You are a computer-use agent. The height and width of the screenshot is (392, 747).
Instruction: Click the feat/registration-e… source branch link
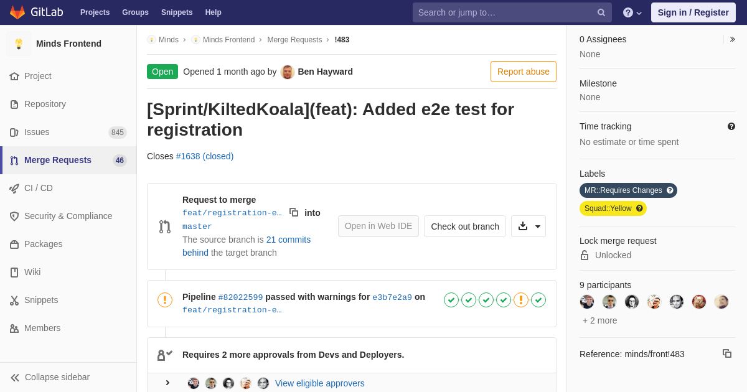(232, 213)
